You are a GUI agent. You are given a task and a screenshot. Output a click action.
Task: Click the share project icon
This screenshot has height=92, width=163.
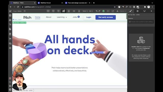(113, 11)
